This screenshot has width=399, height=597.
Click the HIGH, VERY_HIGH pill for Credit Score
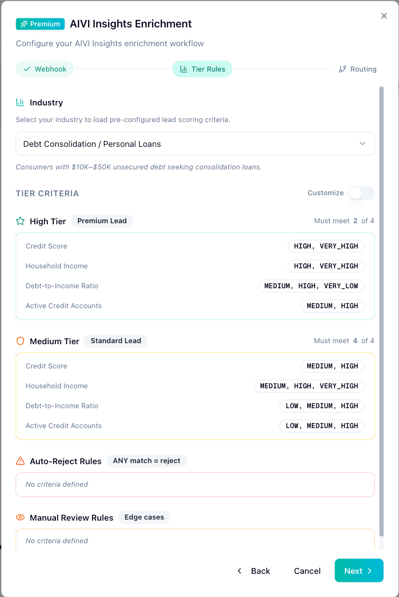pyautogui.click(x=326, y=246)
